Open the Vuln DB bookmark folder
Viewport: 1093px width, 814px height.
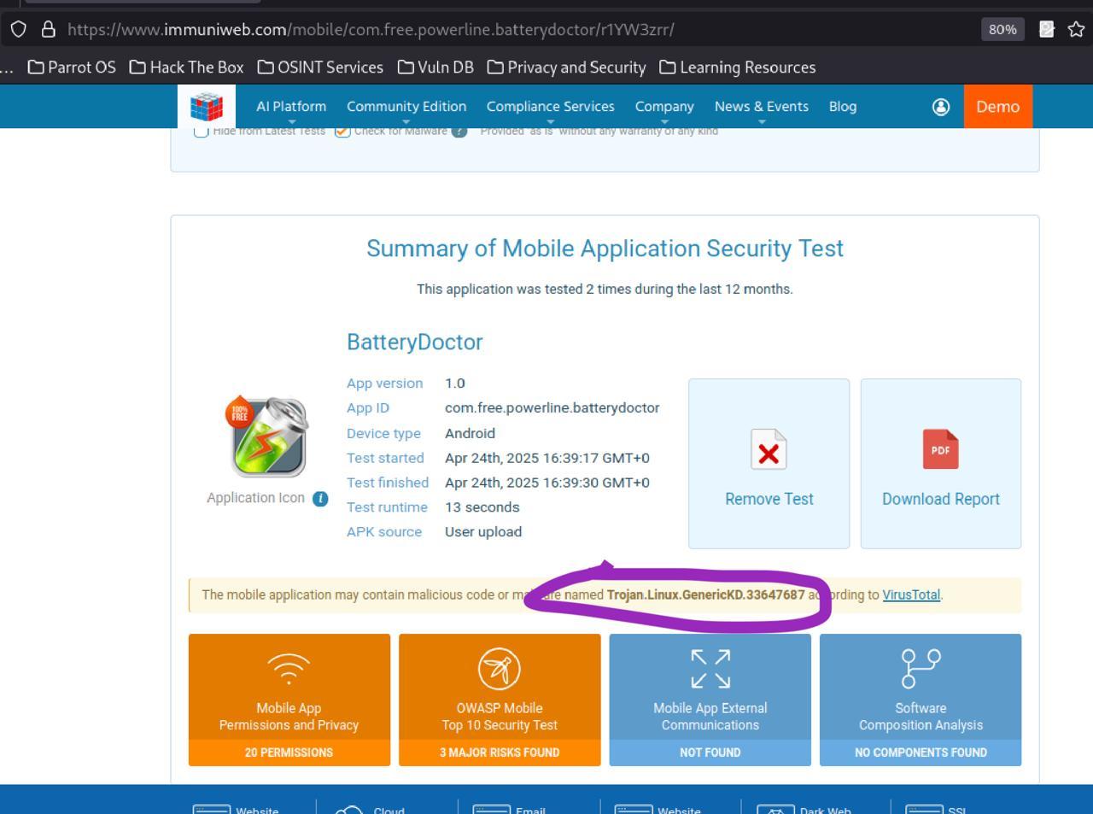[x=435, y=67]
